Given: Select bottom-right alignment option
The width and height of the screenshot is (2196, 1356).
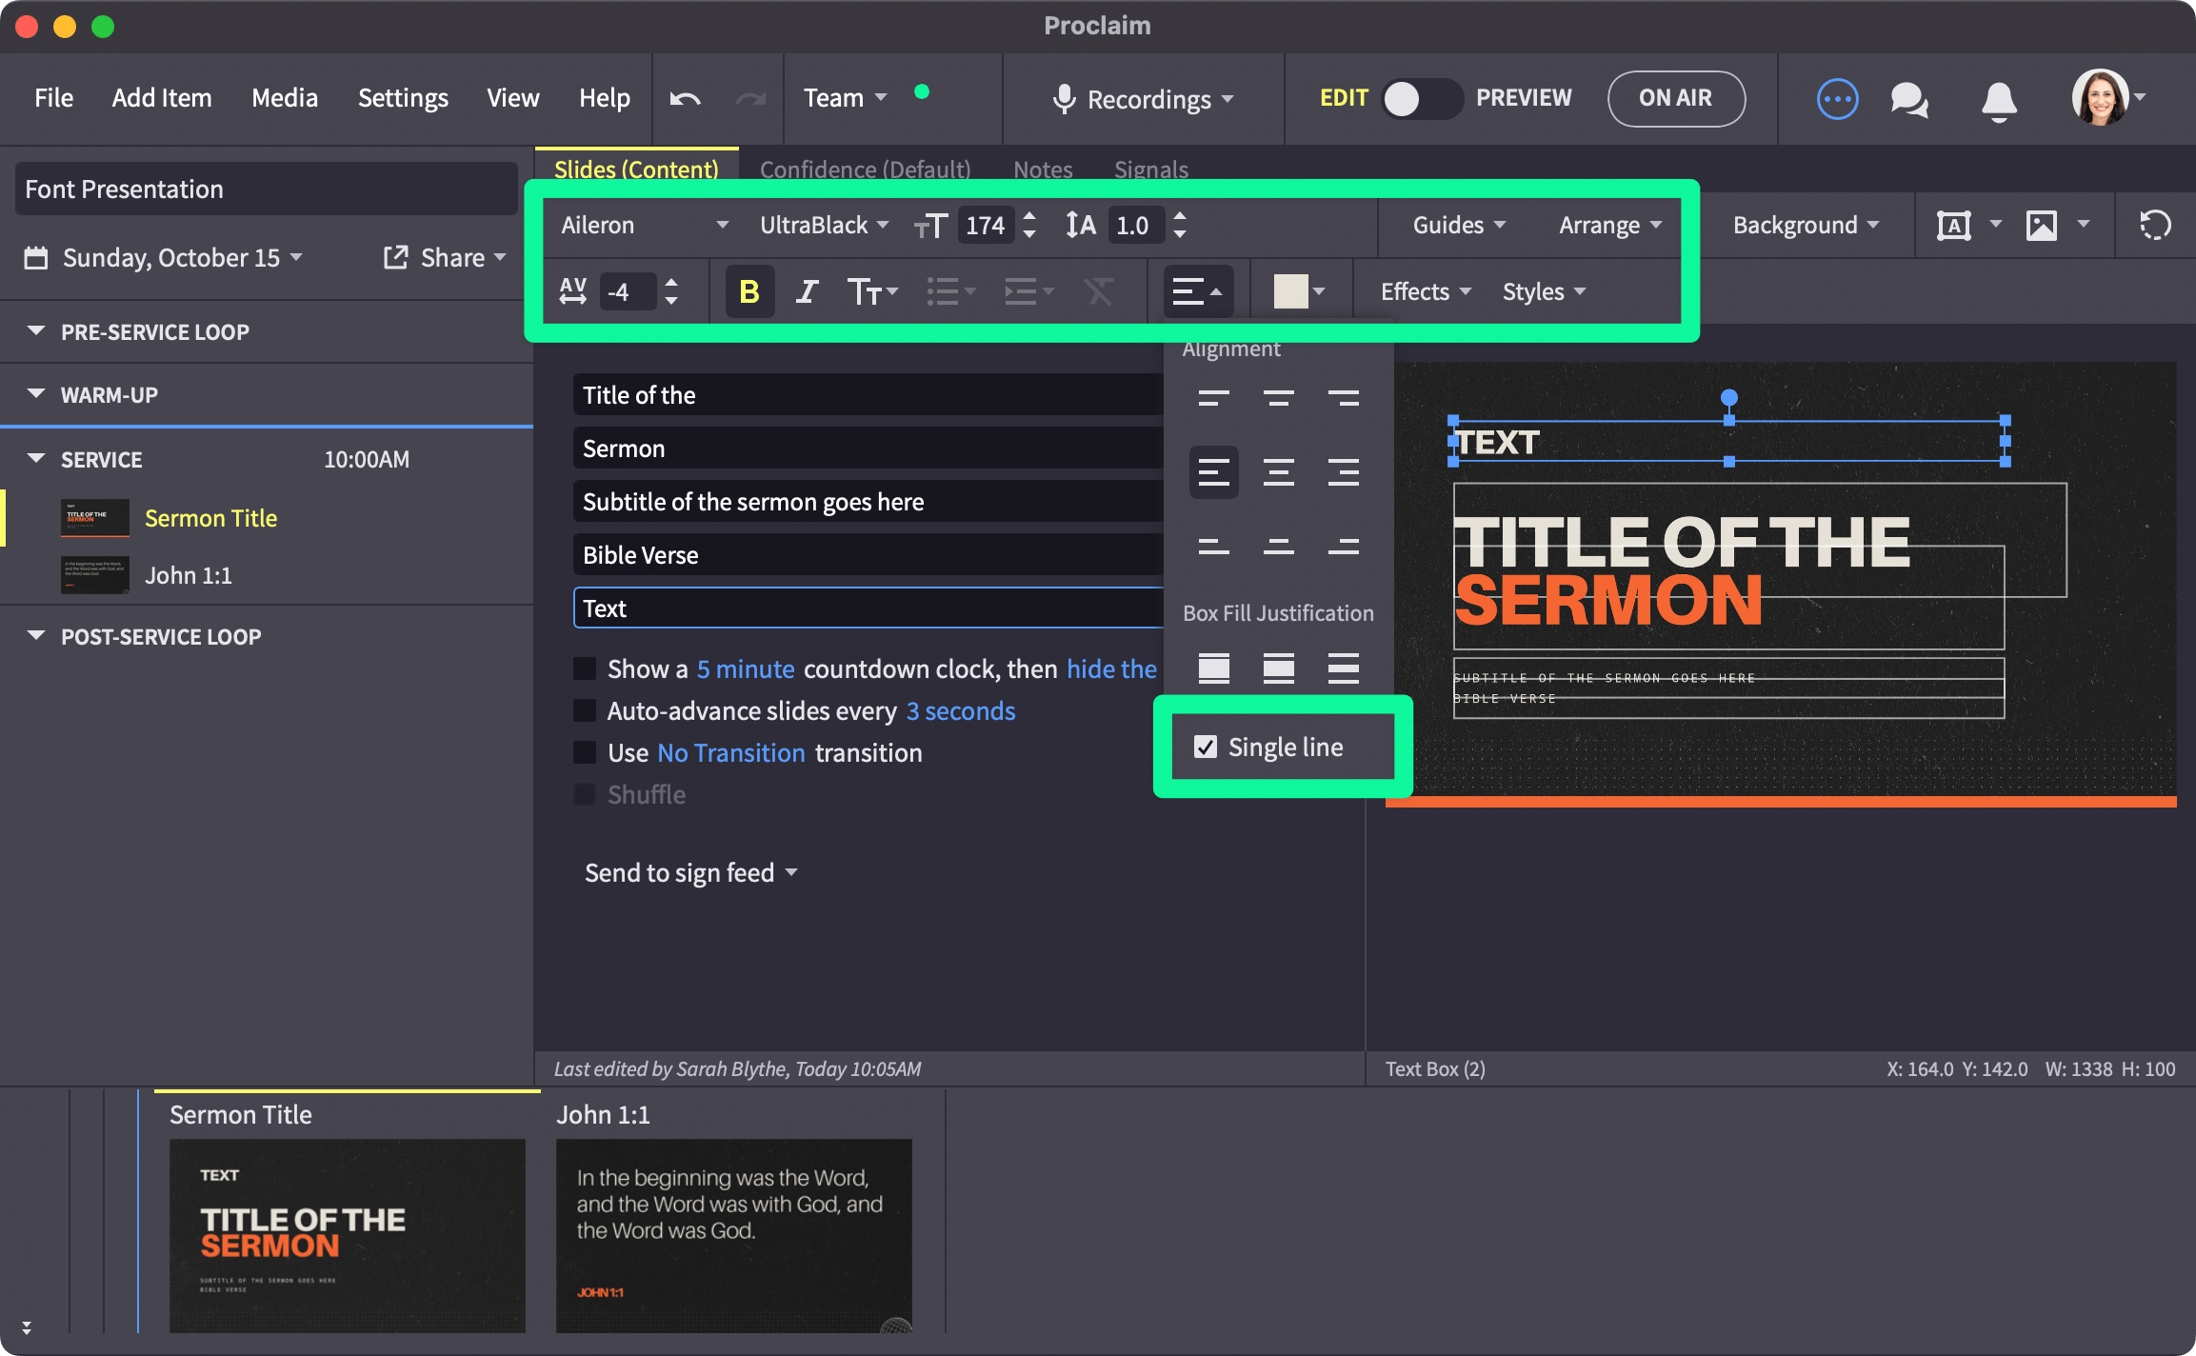Looking at the screenshot, I should coord(1343,547).
